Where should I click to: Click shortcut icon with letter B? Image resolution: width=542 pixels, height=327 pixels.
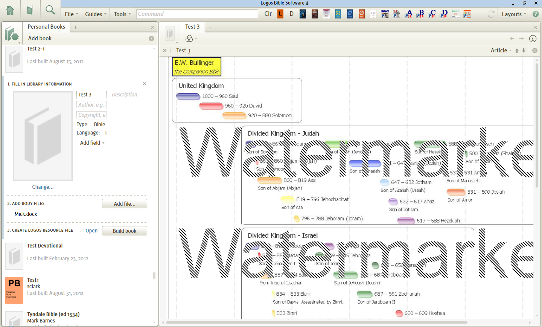(x=420, y=14)
